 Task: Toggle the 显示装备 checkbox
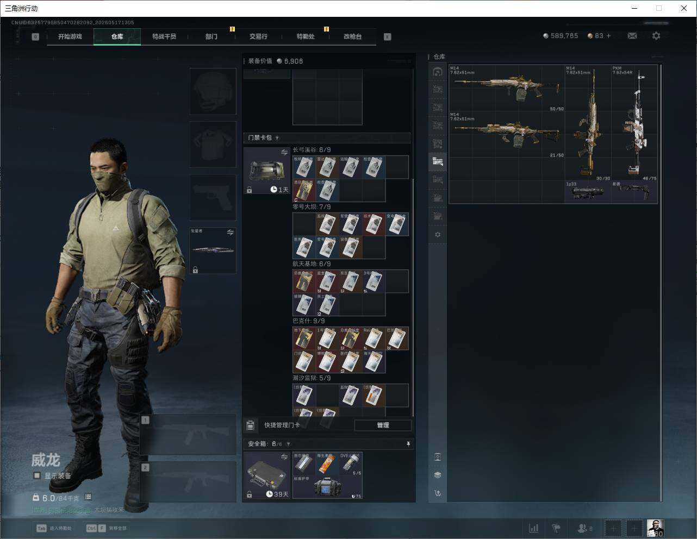point(37,475)
